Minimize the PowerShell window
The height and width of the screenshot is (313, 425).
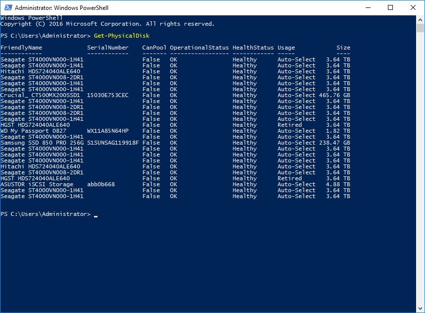(368, 8)
